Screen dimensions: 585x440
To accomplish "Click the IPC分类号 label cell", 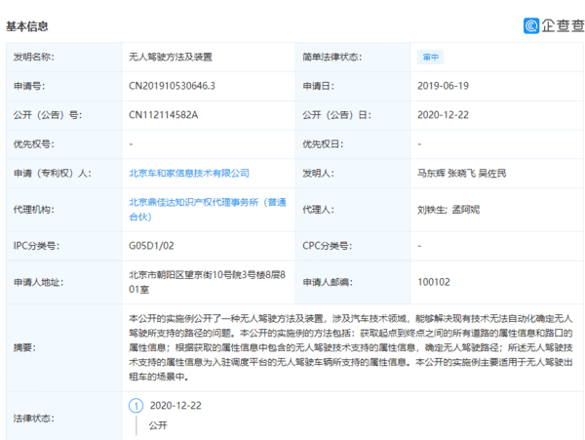I will point(63,246).
